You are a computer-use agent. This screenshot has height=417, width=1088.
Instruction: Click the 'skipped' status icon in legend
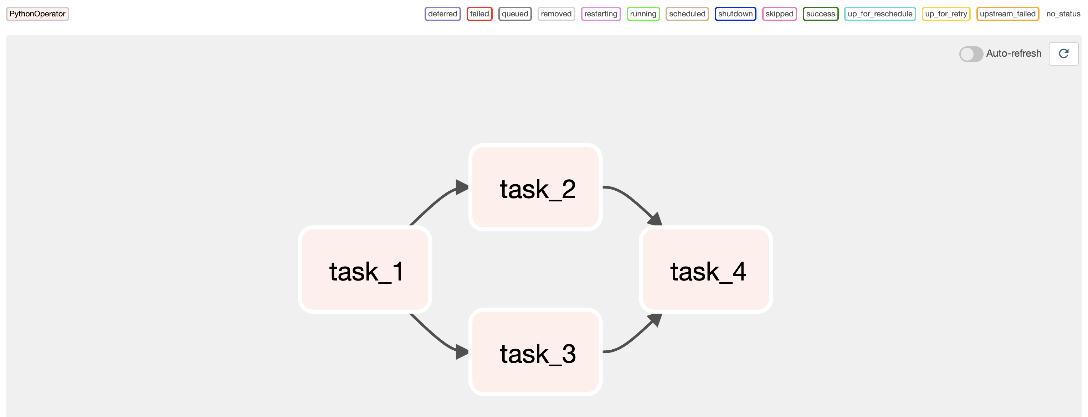(776, 13)
